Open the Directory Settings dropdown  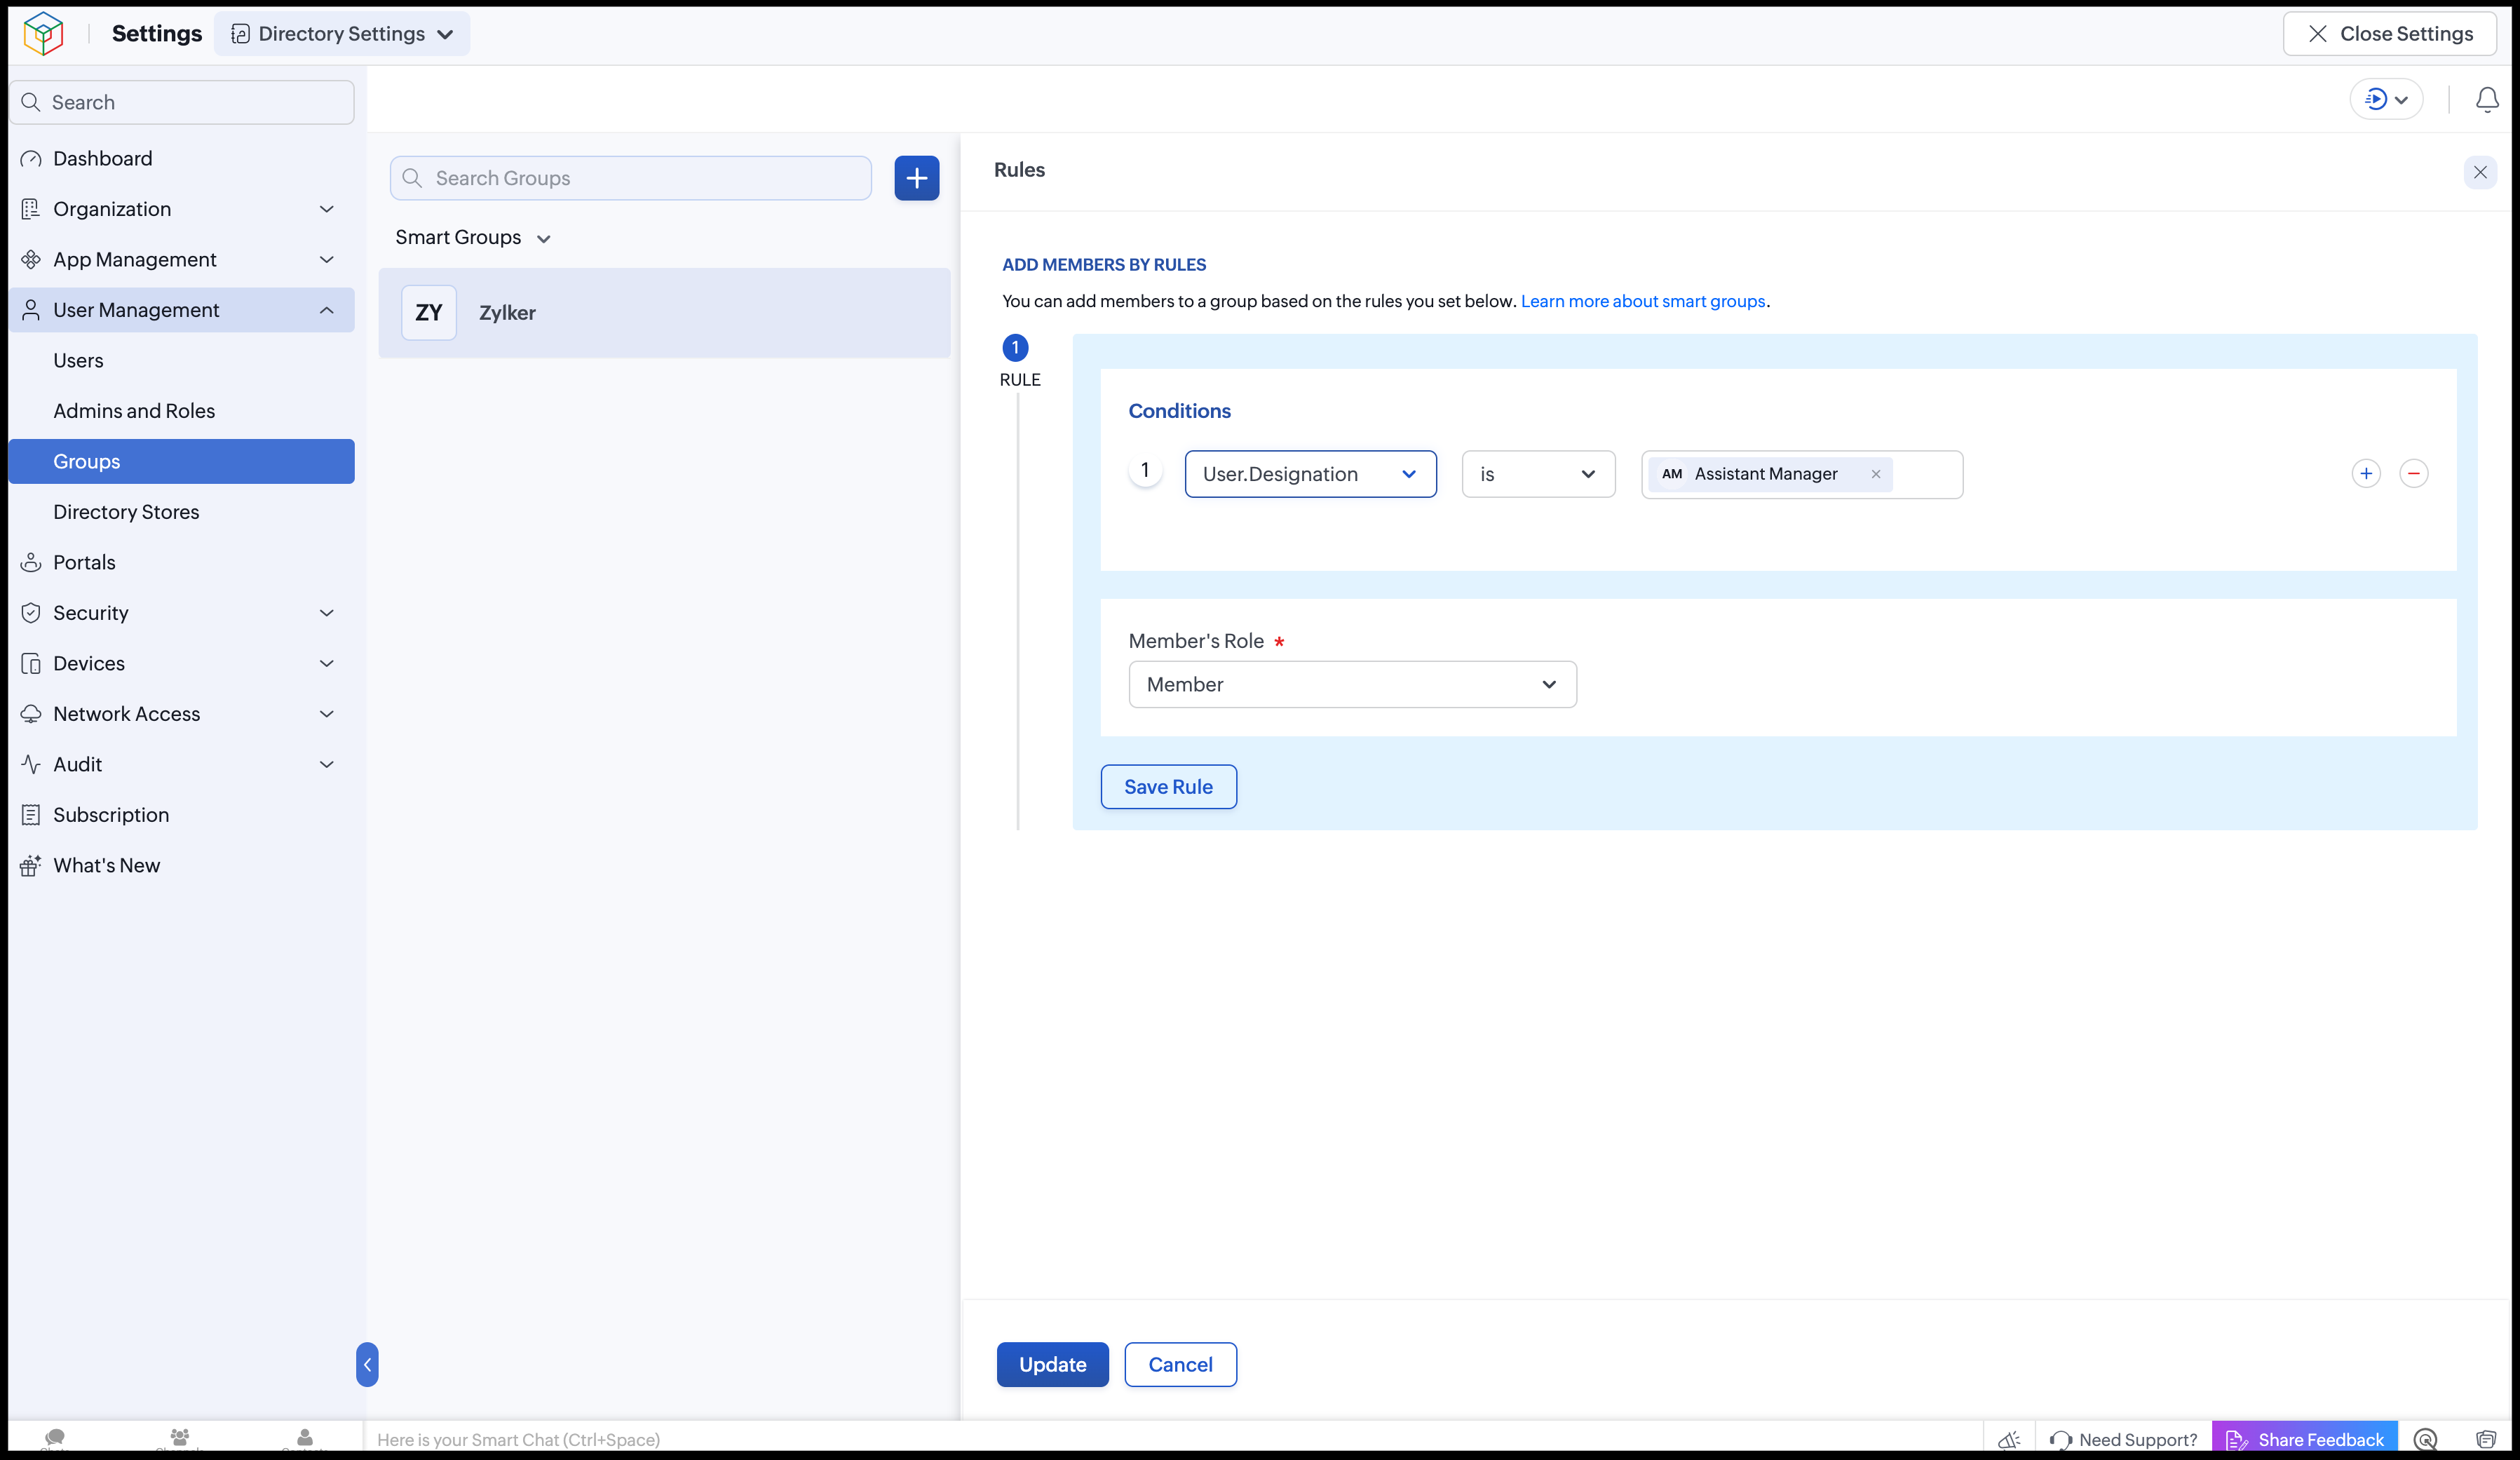[342, 34]
